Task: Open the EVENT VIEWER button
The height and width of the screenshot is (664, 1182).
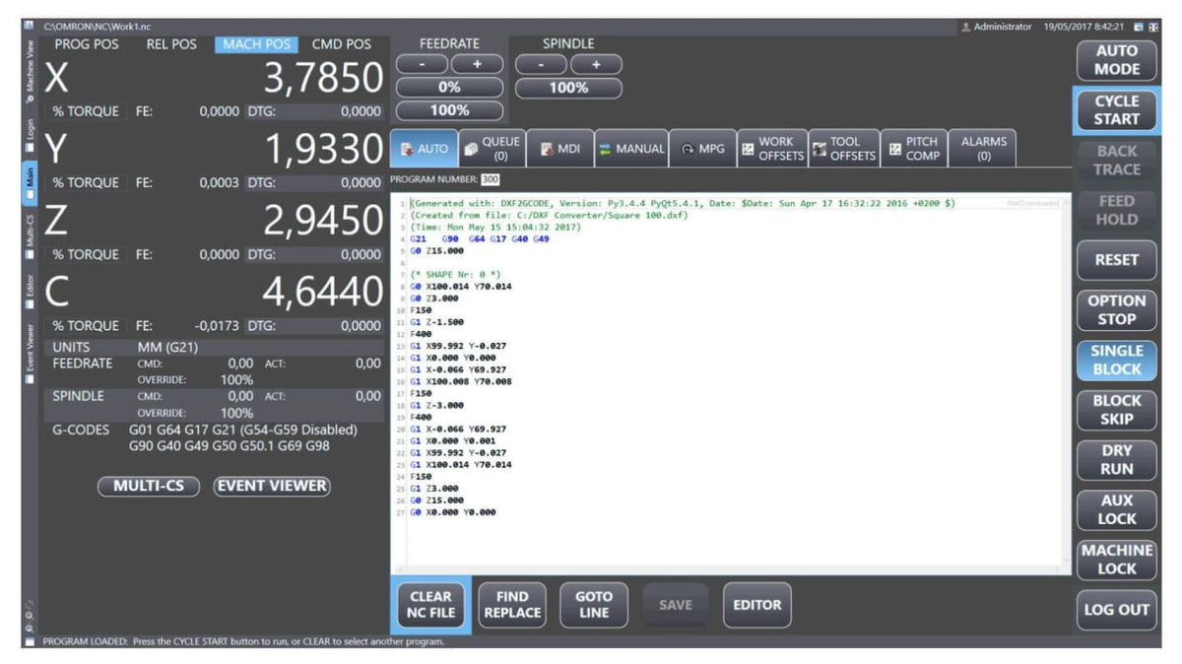Action: (272, 486)
